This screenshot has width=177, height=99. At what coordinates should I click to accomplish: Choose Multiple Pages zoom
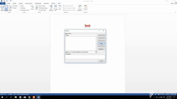coord(43,8)
